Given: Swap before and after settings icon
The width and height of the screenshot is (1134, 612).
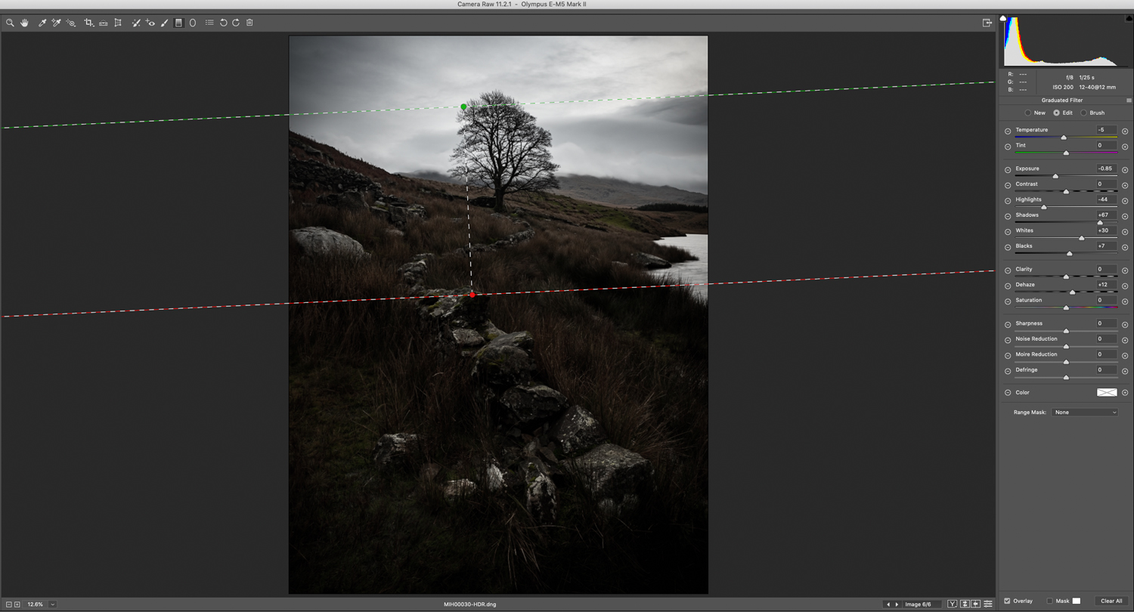Looking at the screenshot, I should (965, 604).
